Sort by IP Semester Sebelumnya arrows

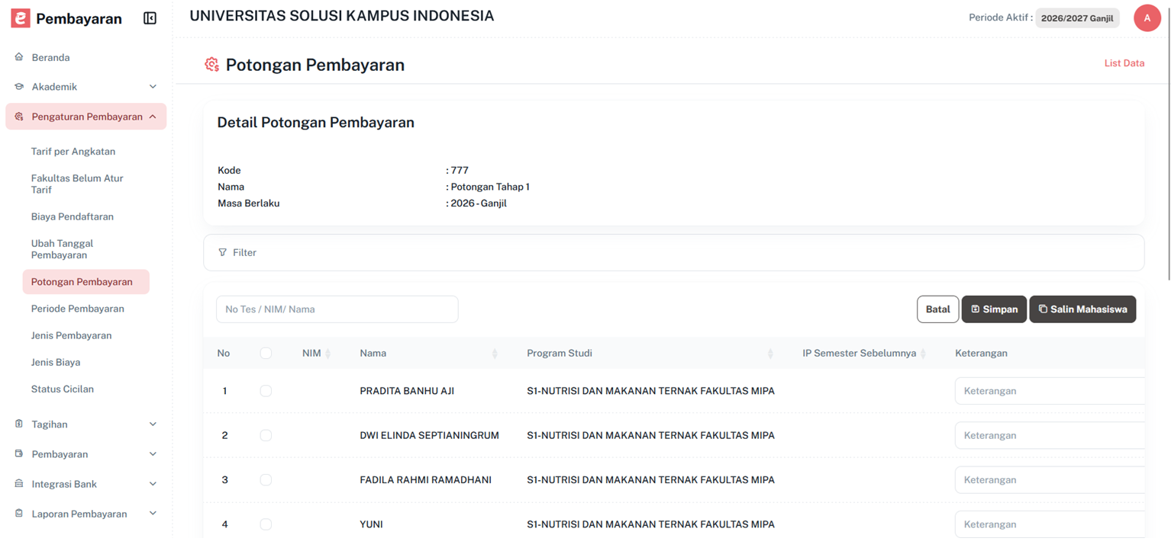click(924, 354)
